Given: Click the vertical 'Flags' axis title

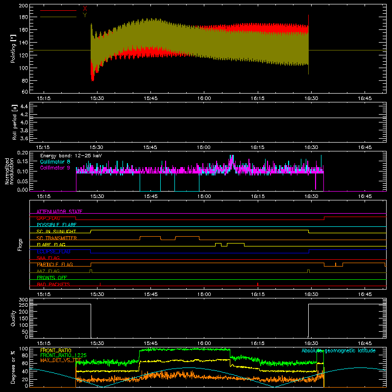Looking at the screenshot, I should click(20, 245).
